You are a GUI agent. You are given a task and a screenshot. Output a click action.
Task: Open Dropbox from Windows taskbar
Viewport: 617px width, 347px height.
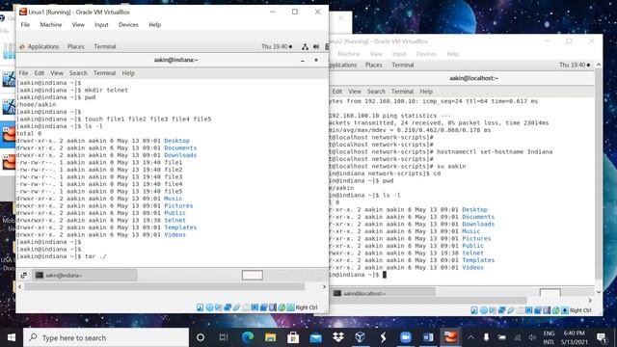click(338, 337)
